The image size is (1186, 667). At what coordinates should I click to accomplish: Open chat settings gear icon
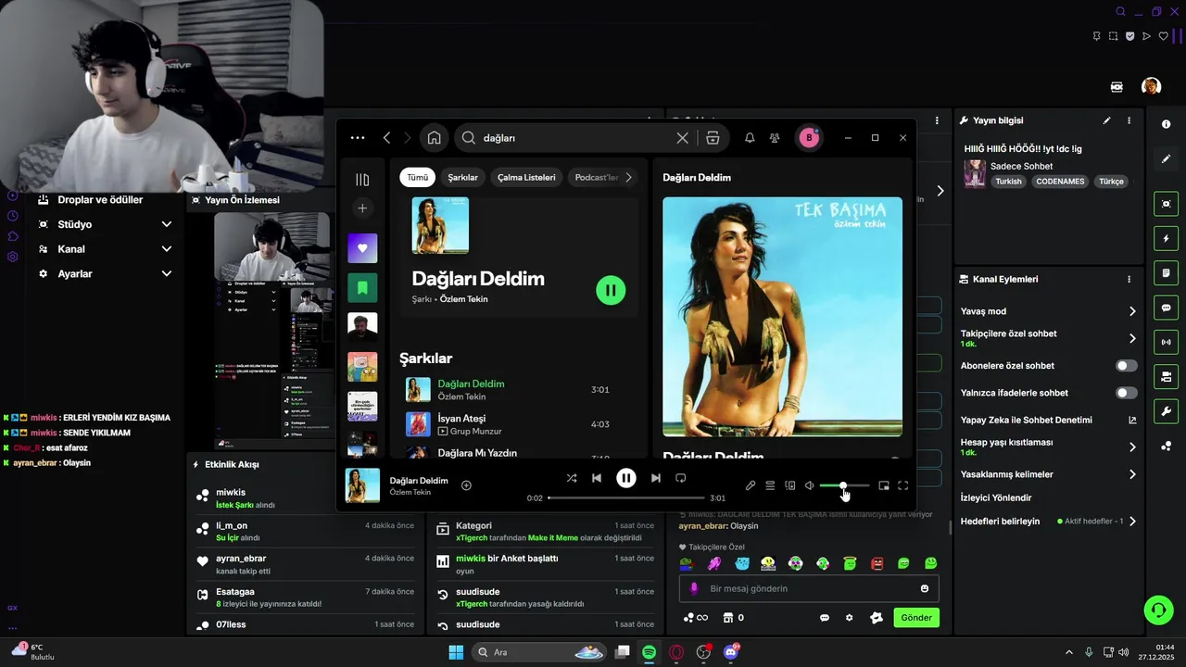(849, 618)
